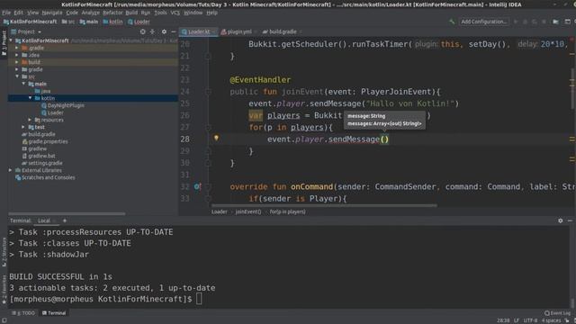Open settings.gradle in project tree
Image resolution: width=576 pixels, height=324 pixels.
tap(42, 163)
